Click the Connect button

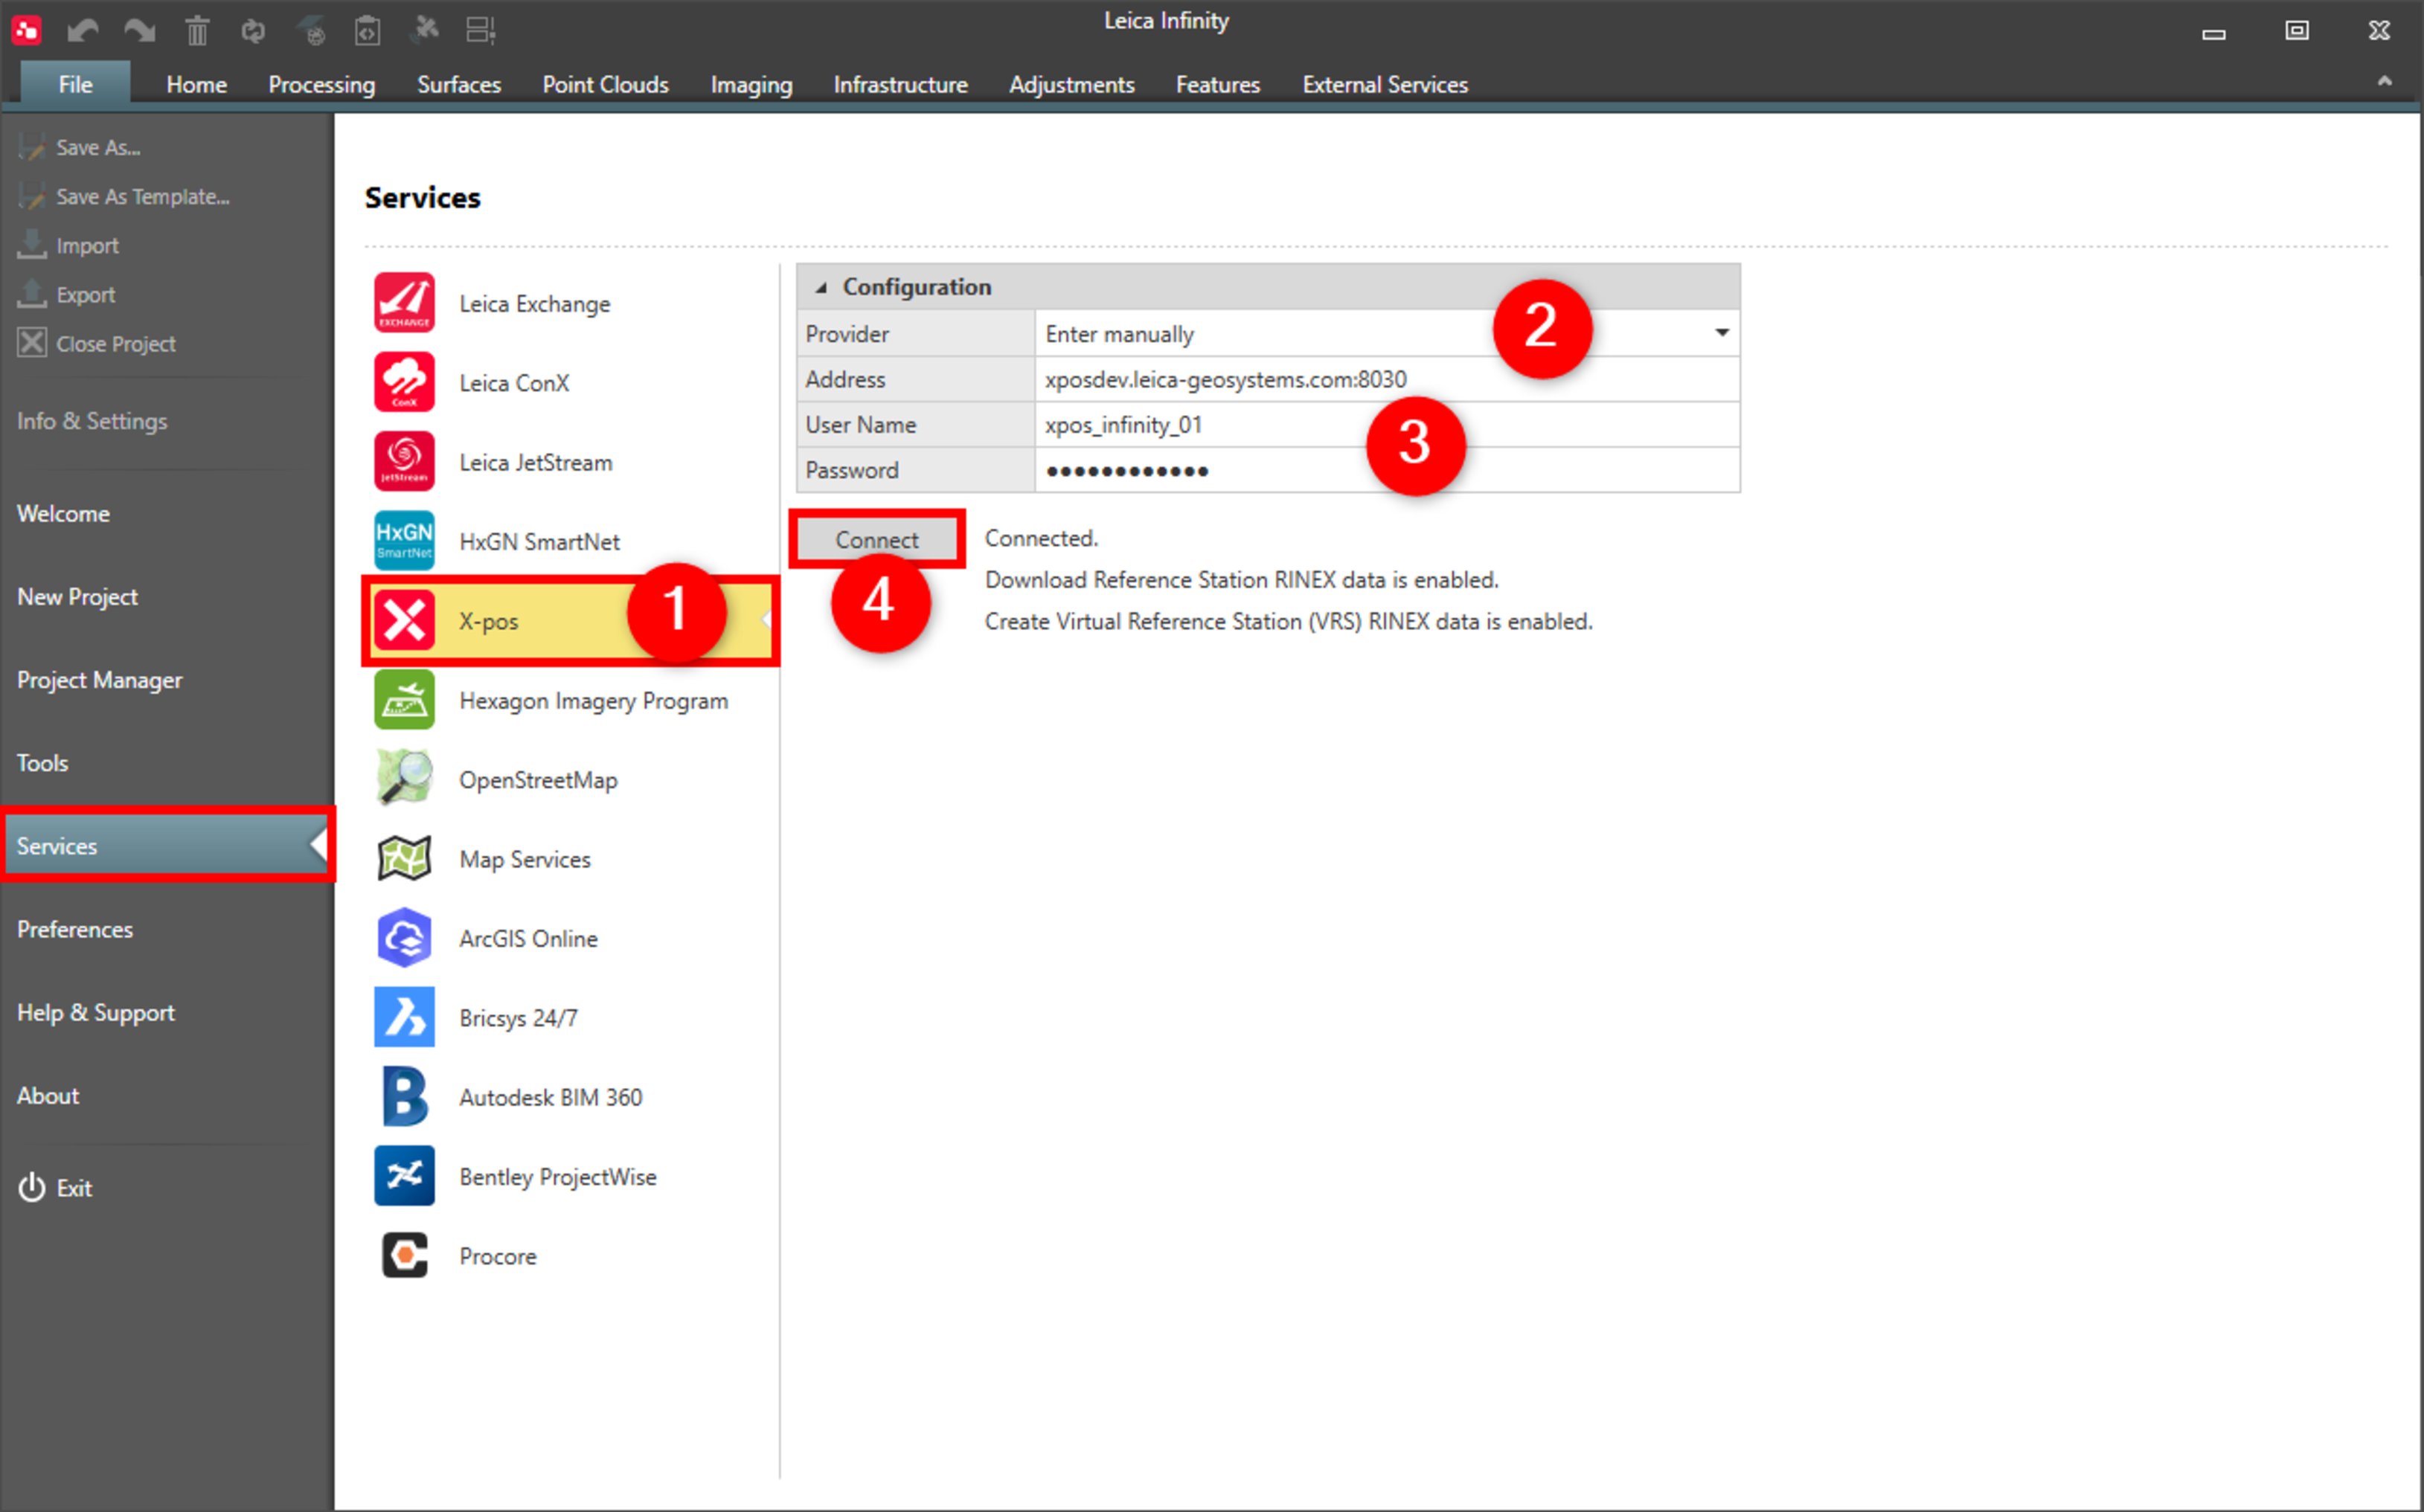coord(876,539)
